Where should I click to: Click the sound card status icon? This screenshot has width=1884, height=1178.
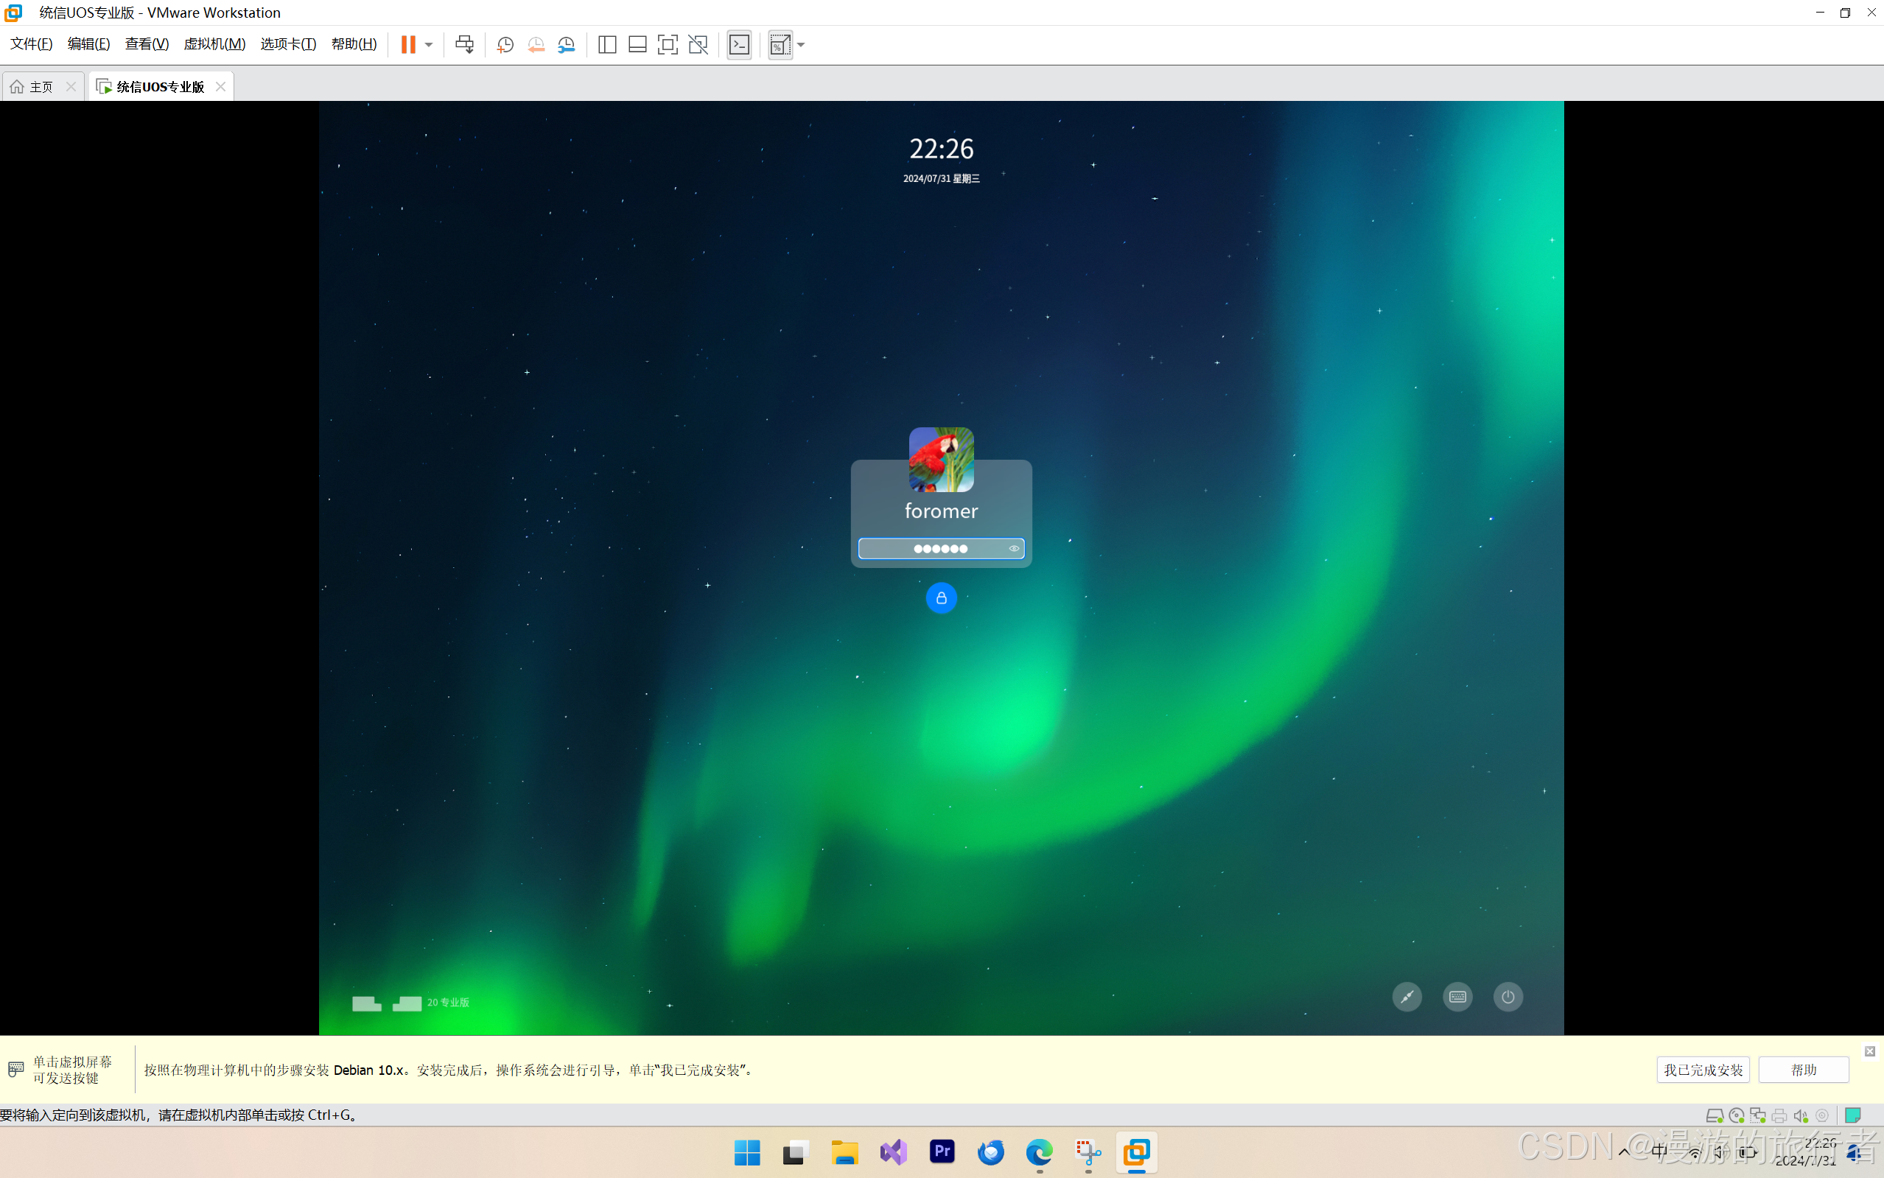click(x=1801, y=1115)
